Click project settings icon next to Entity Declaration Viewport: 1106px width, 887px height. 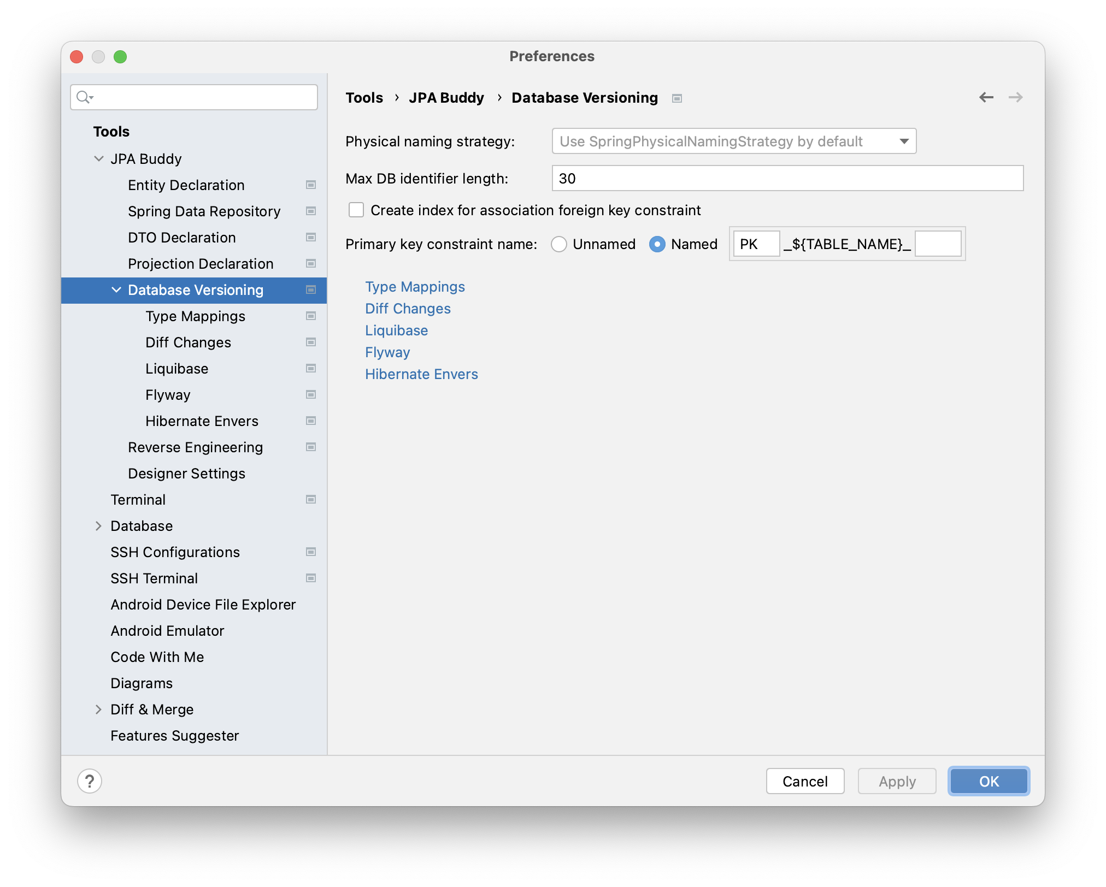(311, 185)
